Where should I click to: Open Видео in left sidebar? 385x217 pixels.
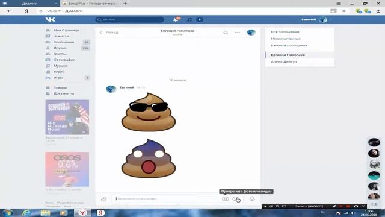[59, 72]
